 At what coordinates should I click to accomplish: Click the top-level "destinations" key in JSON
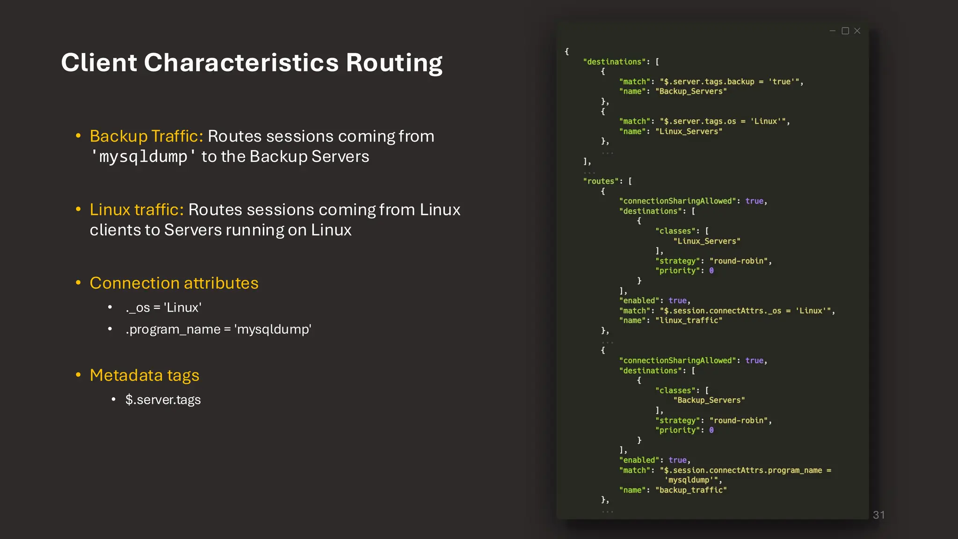pyautogui.click(x=614, y=62)
